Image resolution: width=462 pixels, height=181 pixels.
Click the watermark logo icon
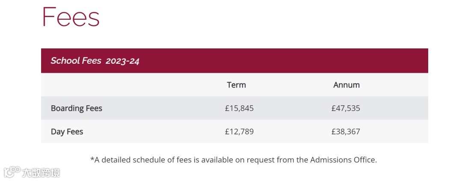[x=12, y=172]
